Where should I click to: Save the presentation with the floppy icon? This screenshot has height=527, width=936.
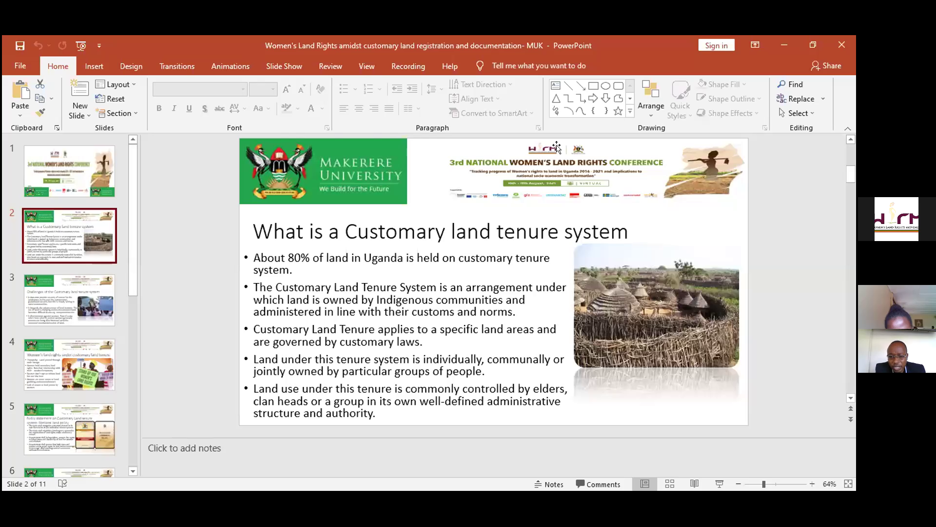[20, 46]
